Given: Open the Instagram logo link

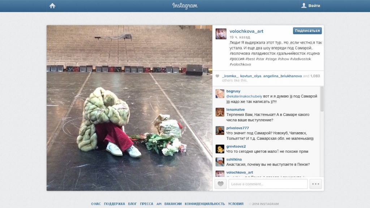Looking at the screenshot, I should (185, 6).
